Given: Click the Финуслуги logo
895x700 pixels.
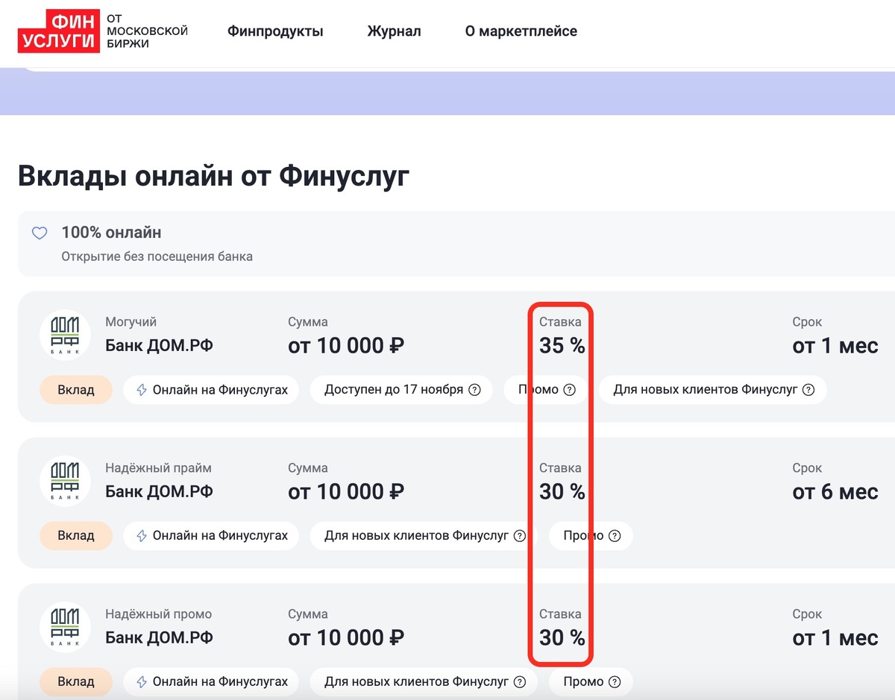Looking at the screenshot, I should tap(102, 31).
